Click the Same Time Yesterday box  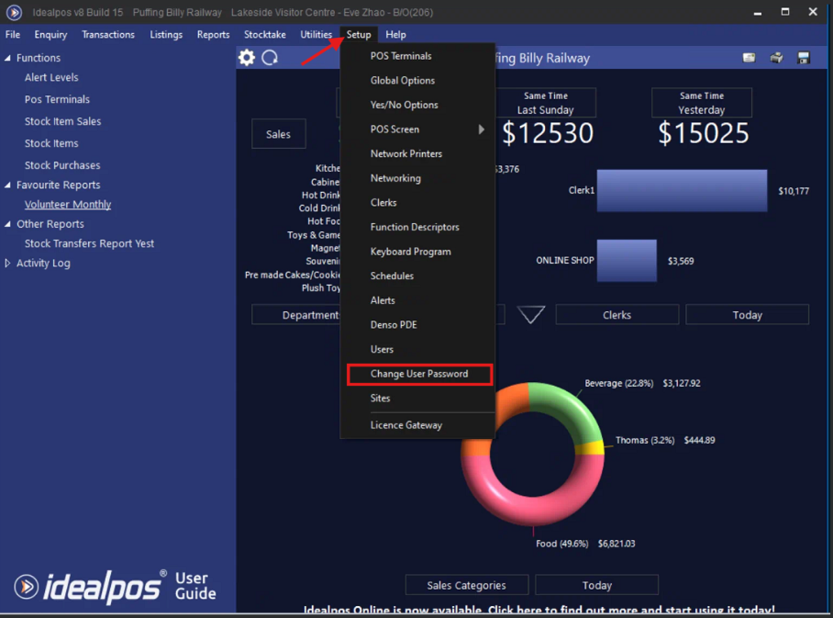[x=702, y=103]
